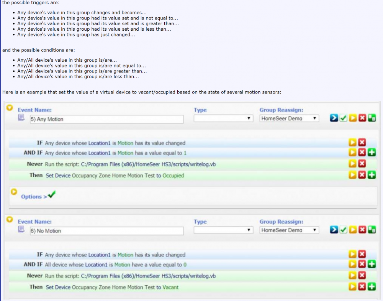Toggle the green checkmark for No Motion event
Screen dimensions: 383x301
tap(344, 230)
